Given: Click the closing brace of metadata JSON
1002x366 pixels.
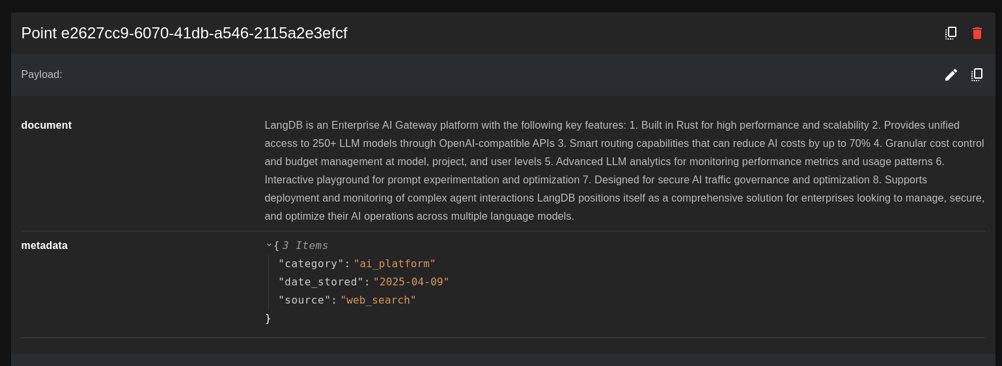Looking at the screenshot, I should (x=268, y=319).
